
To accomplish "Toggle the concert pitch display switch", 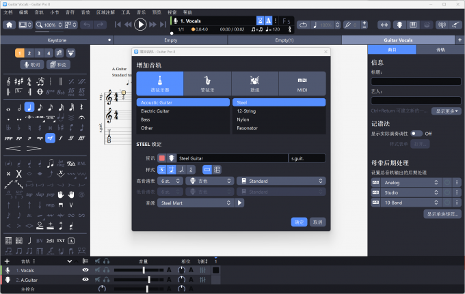I will pos(416,134).
